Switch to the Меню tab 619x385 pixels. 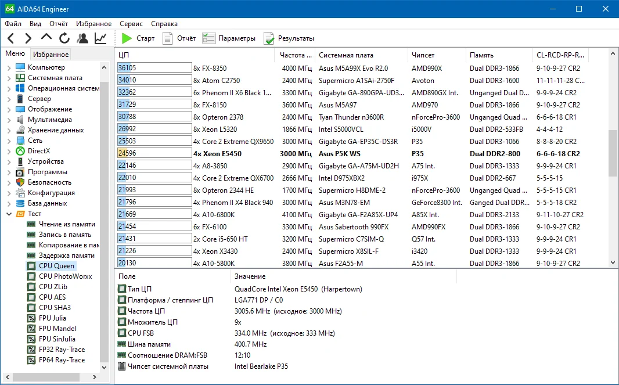coord(15,53)
